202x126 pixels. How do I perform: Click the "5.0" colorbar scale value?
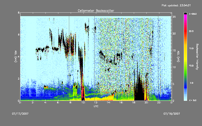pyautogui.click(x=192, y=83)
